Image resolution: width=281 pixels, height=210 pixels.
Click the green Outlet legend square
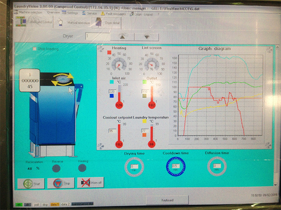tap(144, 82)
